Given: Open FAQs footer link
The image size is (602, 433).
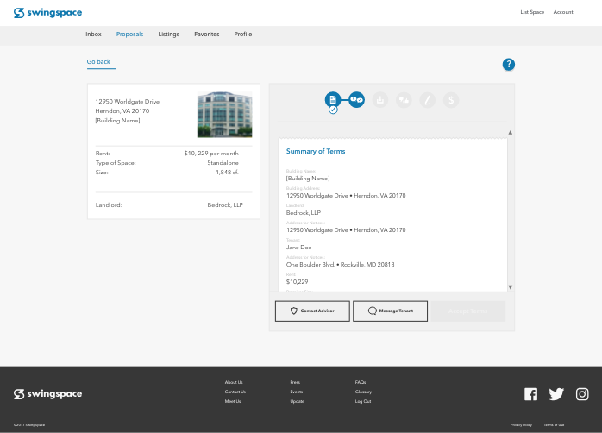Looking at the screenshot, I should (x=361, y=382).
